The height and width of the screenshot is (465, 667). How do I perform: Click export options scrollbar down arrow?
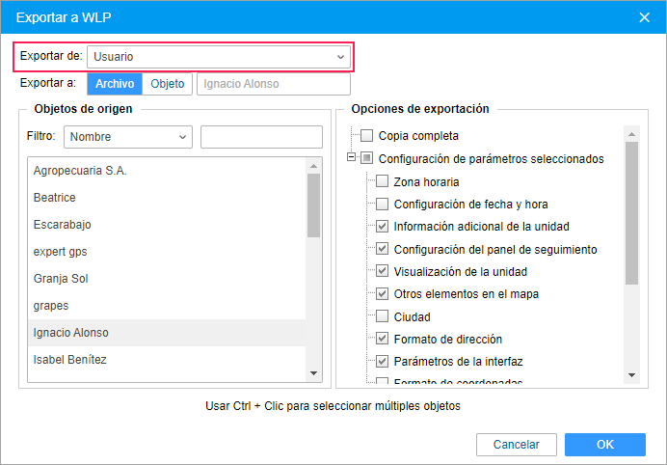[x=631, y=374]
